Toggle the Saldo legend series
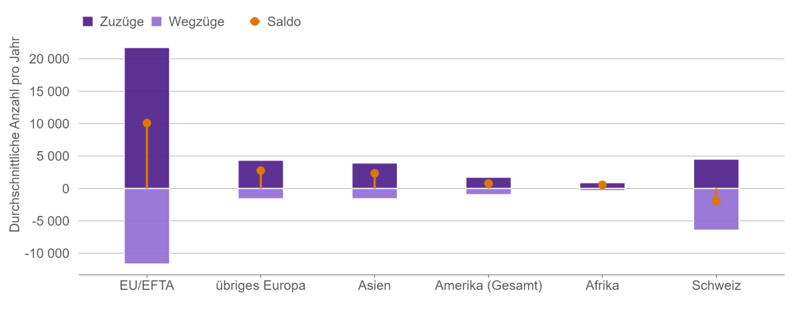This screenshot has height=317, width=794. (x=283, y=21)
